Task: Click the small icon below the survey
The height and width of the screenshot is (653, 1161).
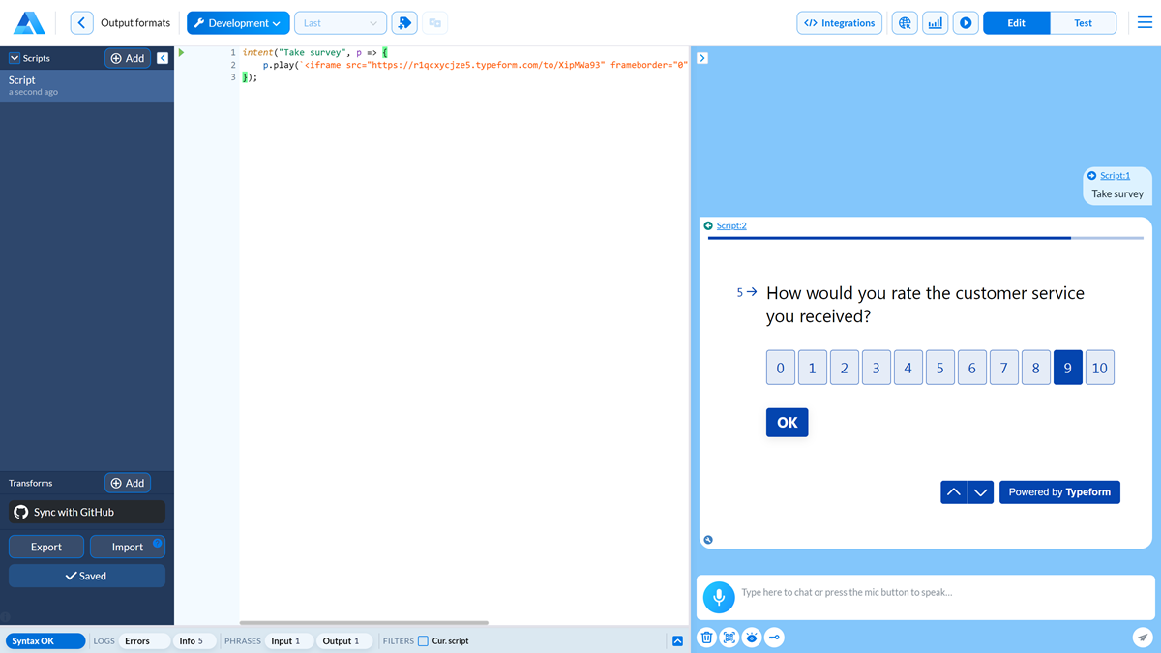Action: 708,540
